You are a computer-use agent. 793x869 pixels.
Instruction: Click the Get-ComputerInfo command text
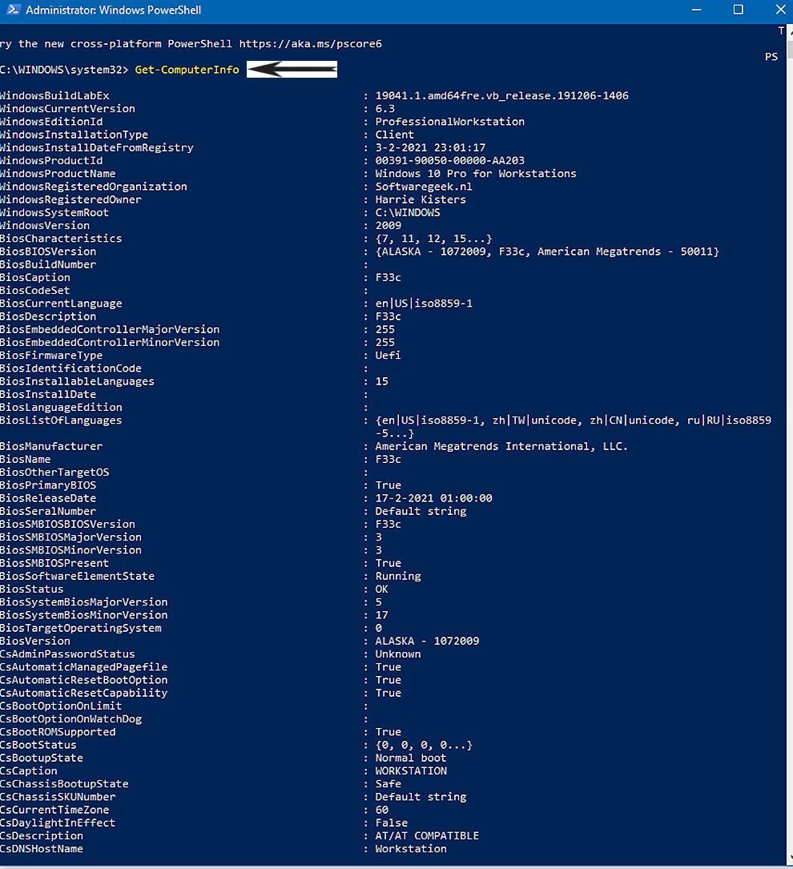click(187, 70)
